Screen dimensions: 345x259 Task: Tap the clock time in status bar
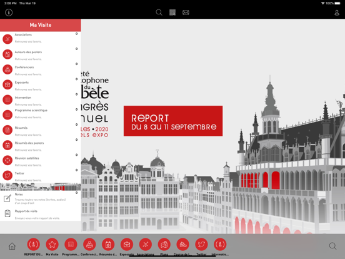point(11,3)
